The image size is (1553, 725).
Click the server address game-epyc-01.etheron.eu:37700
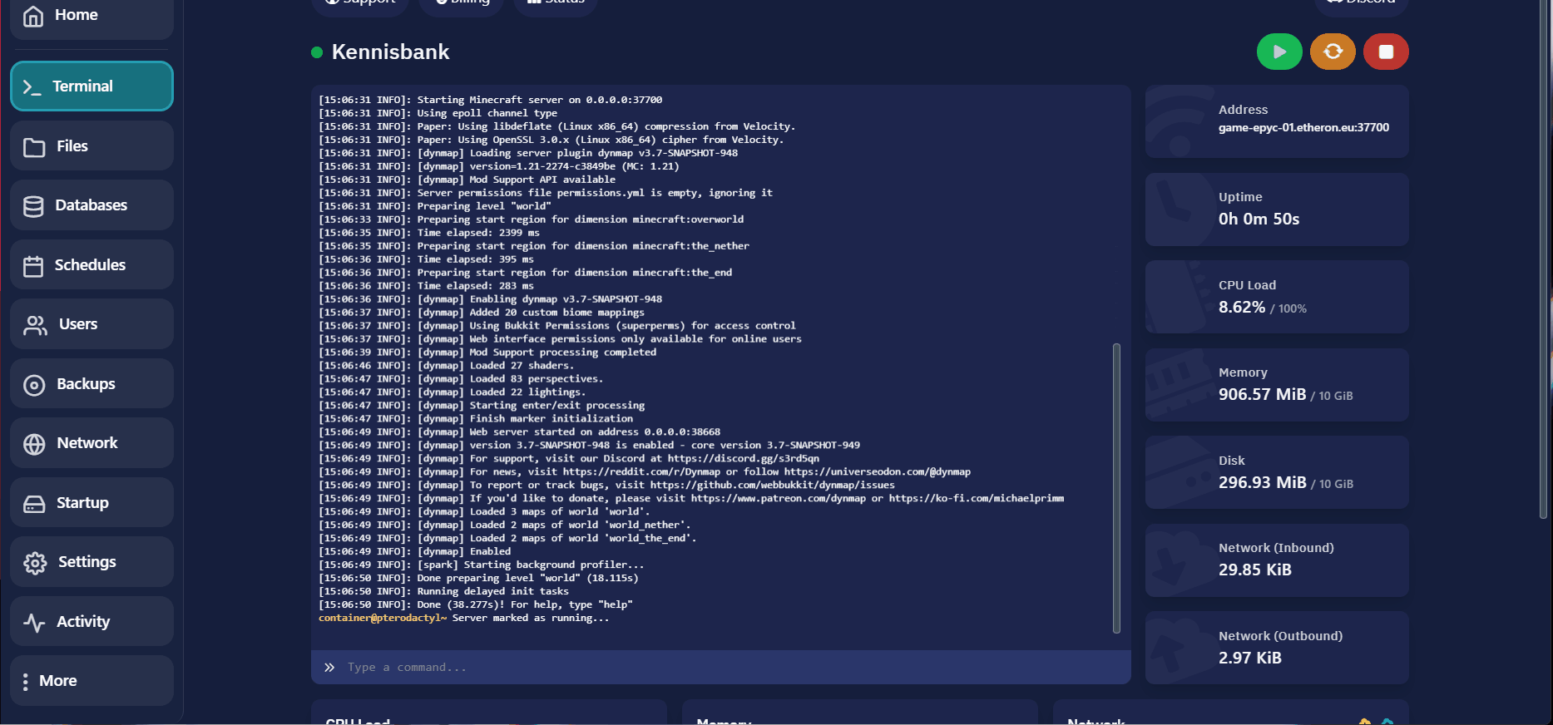[x=1303, y=128]
